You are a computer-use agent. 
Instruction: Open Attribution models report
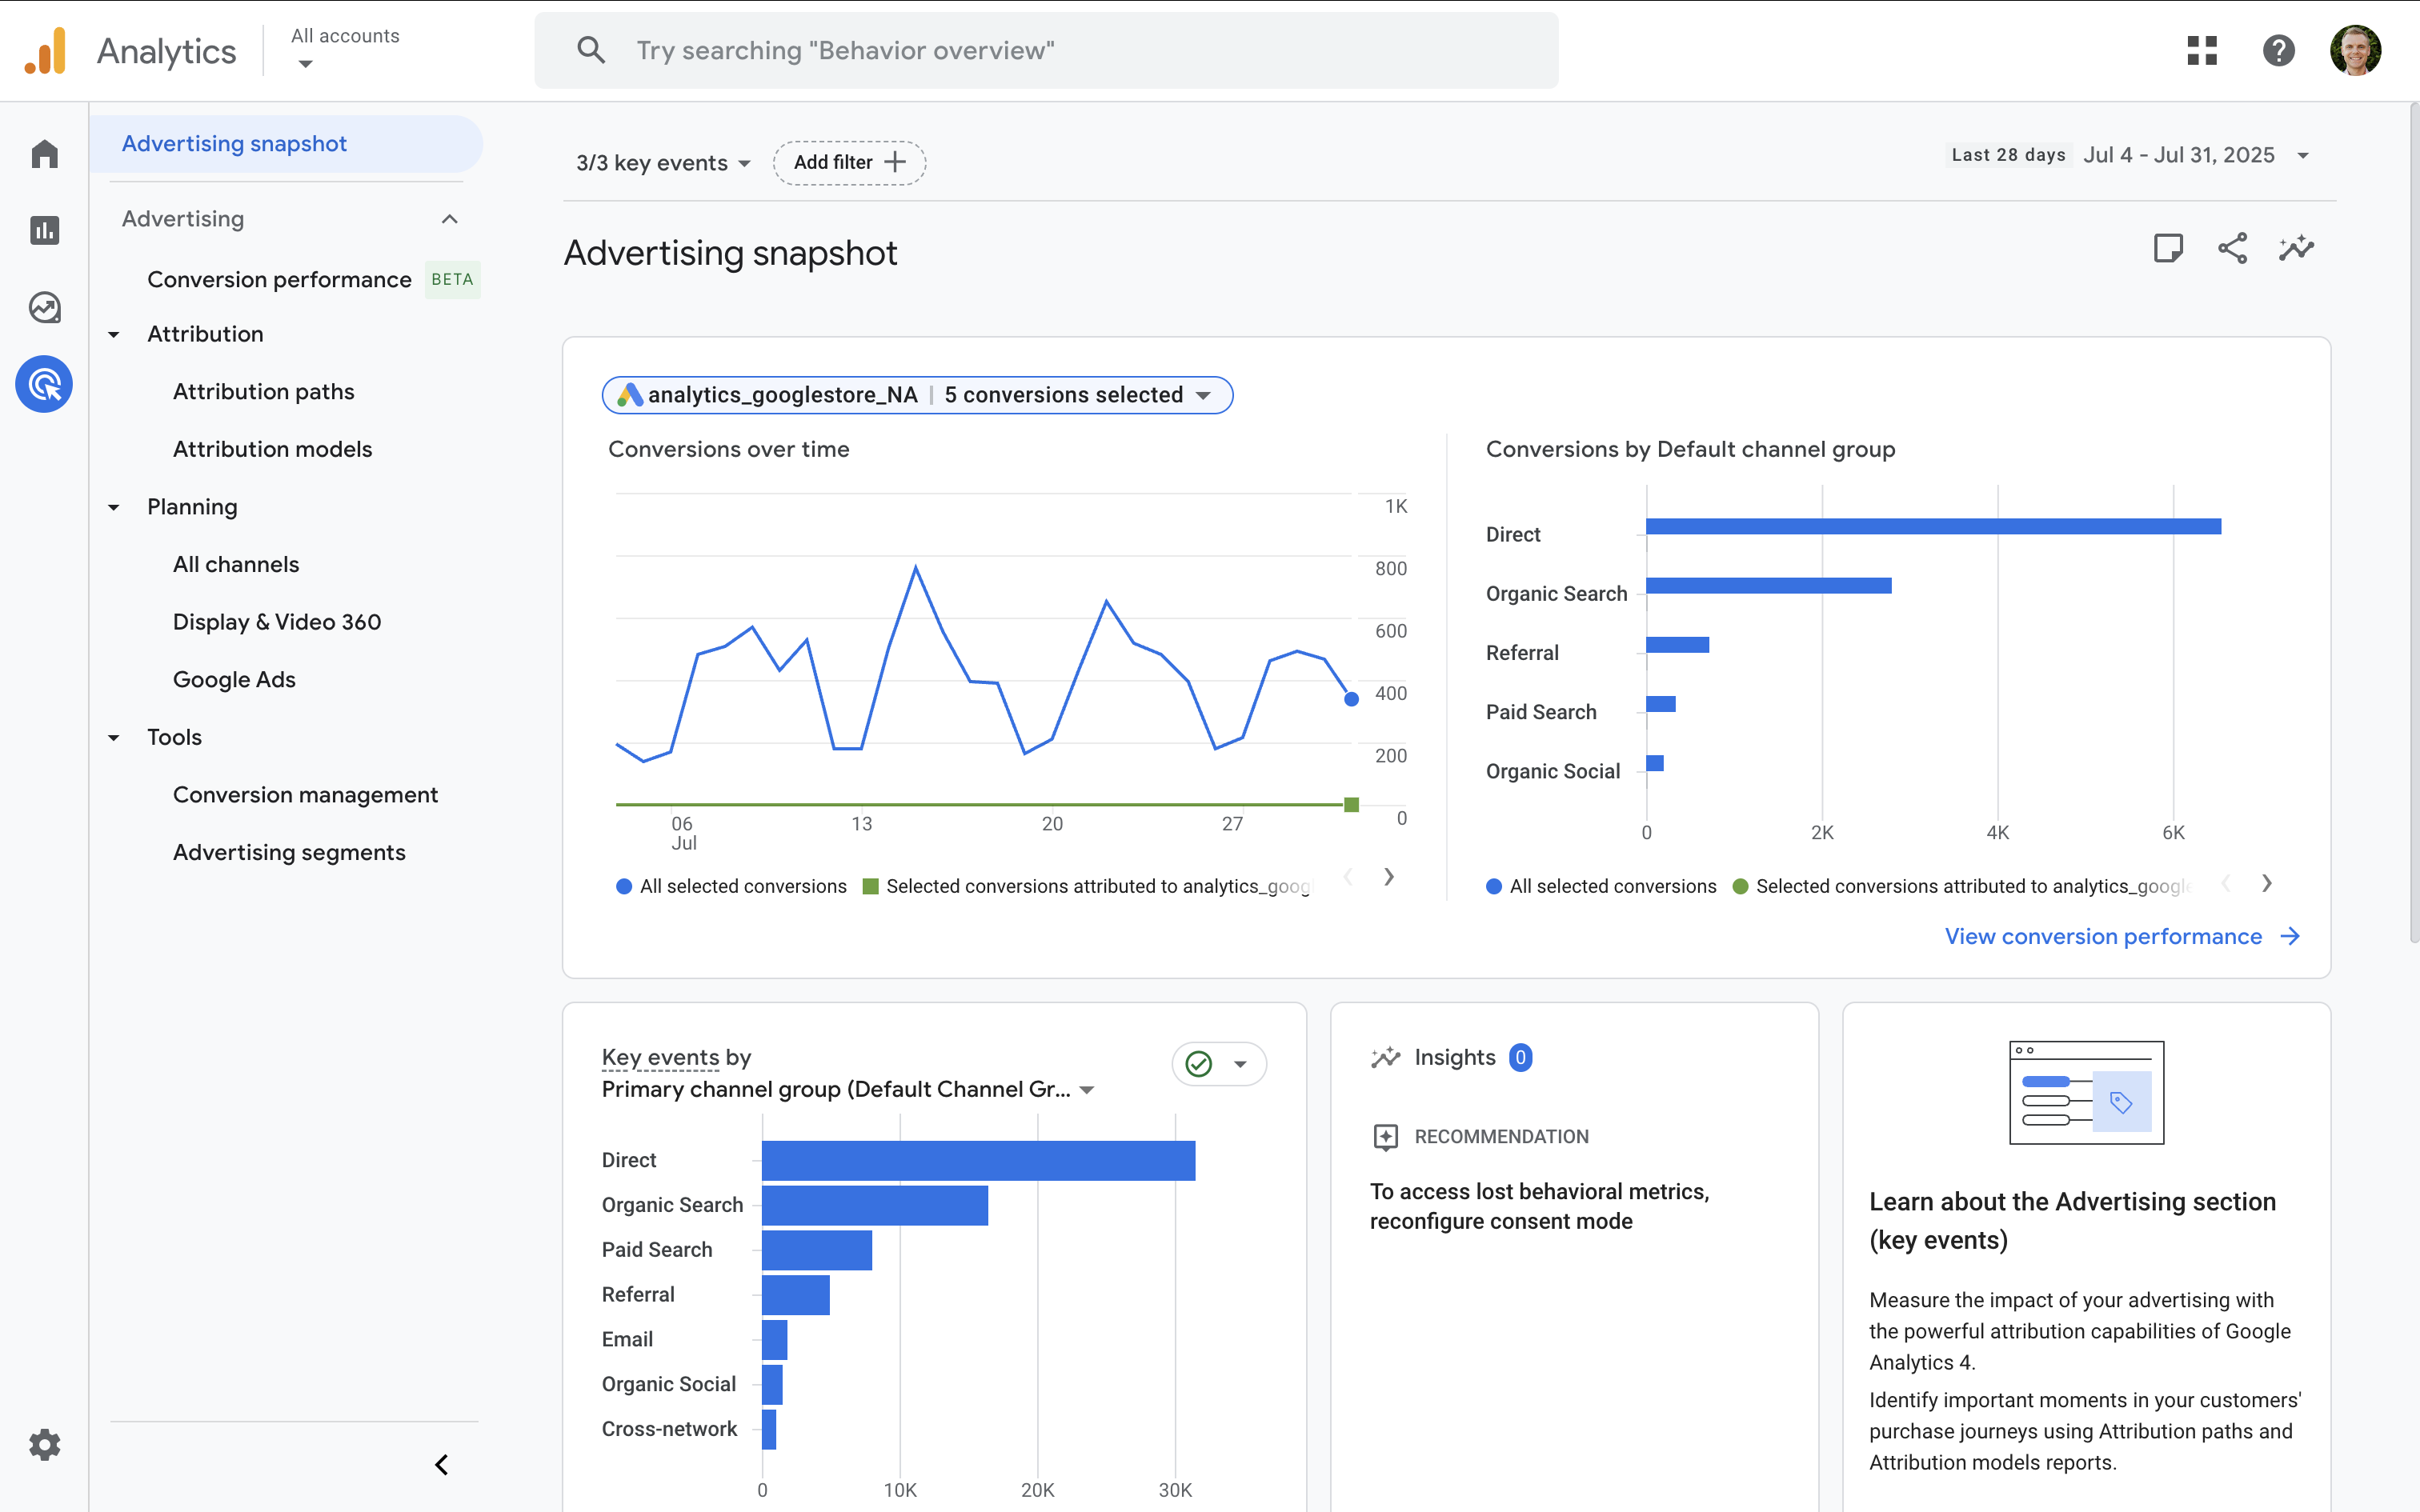pos(273,449)
